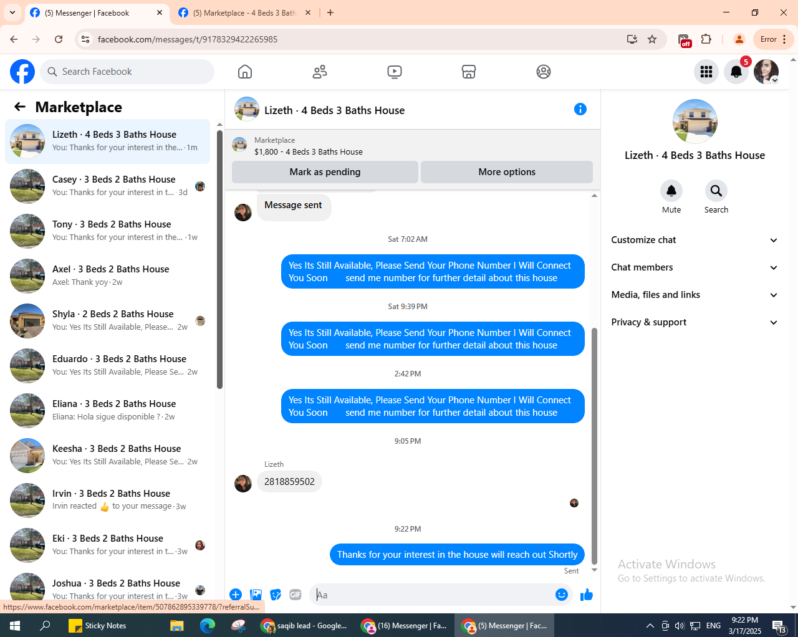Open the browser Extensions puzzle icon
This screenshot has height=637, width=798.
tap(706, 39)
